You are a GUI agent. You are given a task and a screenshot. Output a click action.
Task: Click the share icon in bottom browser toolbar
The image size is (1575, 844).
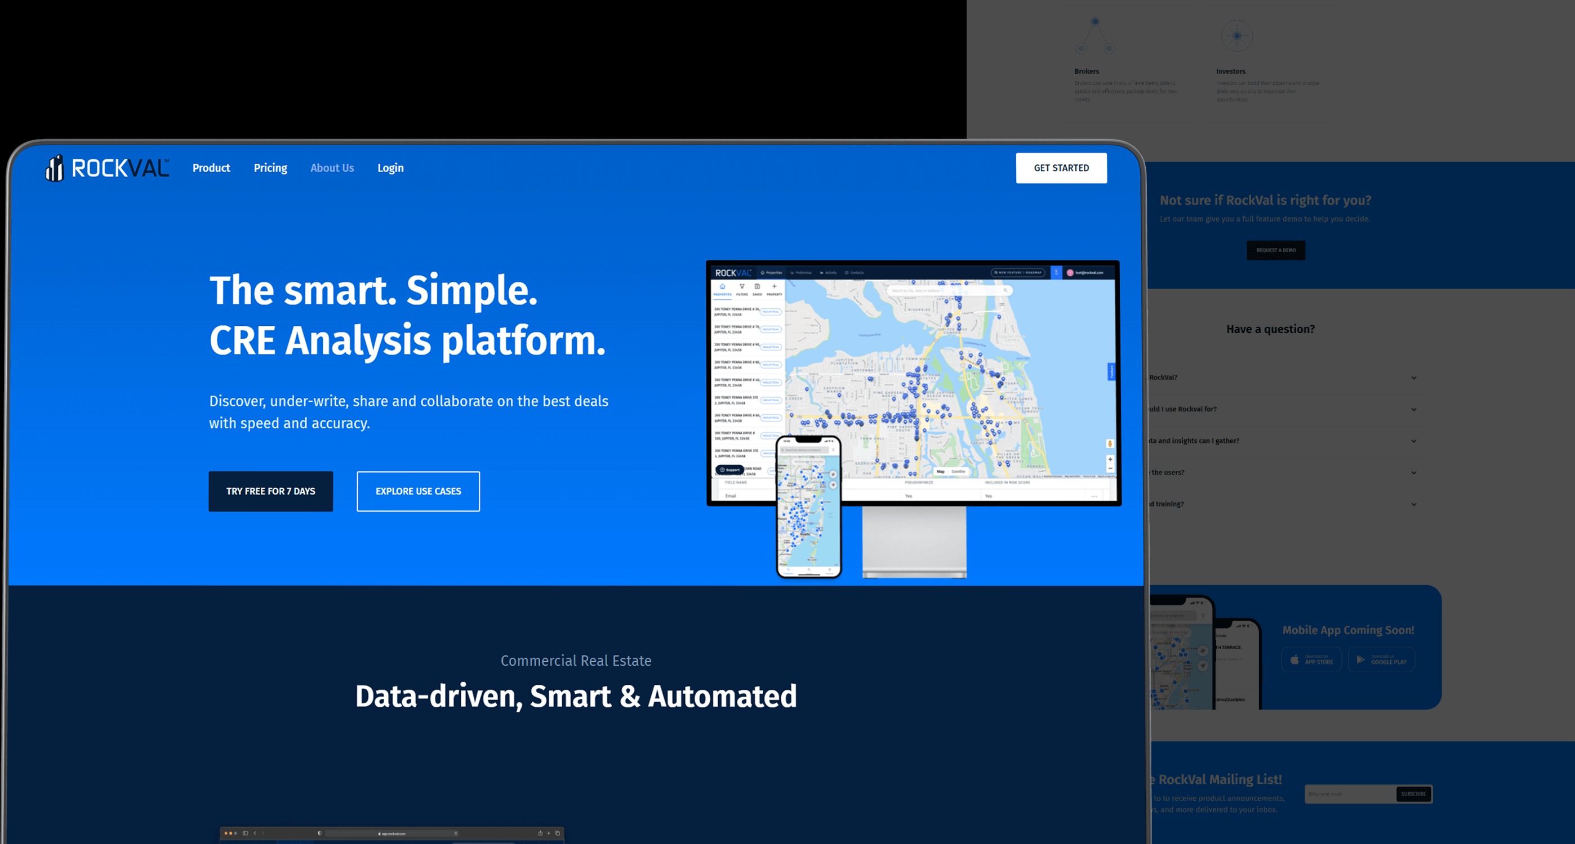click(540, 834)
